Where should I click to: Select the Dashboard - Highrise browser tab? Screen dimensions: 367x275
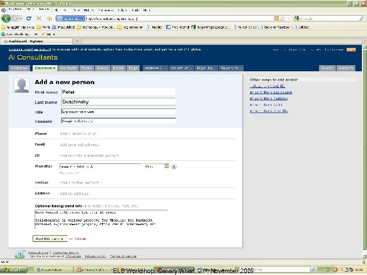pyautogui.click(x=36, y=41)
